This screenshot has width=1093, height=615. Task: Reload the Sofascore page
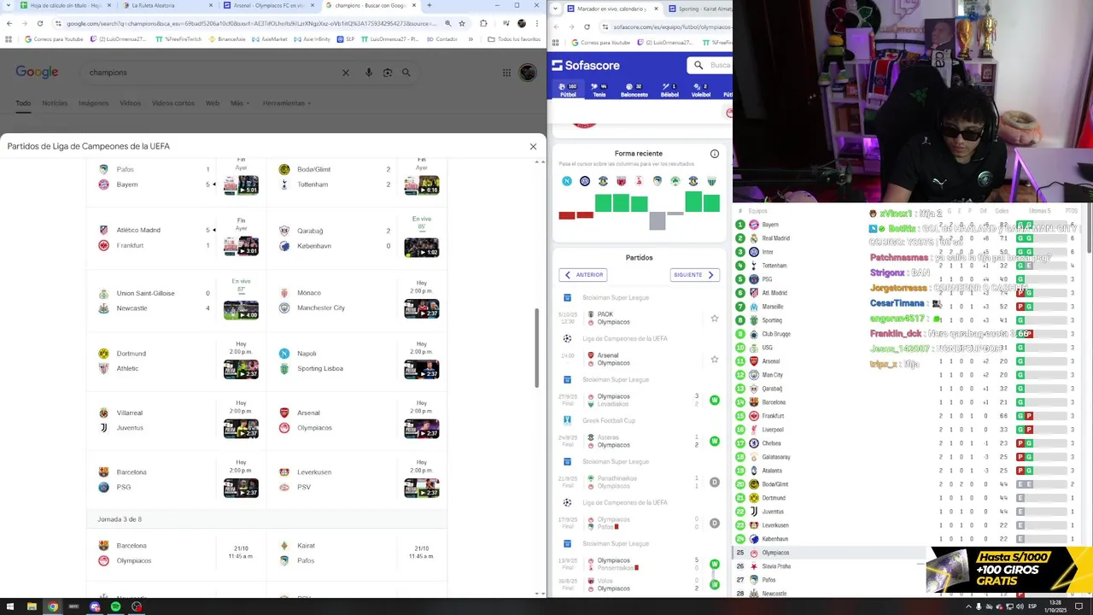pos(586,26)
